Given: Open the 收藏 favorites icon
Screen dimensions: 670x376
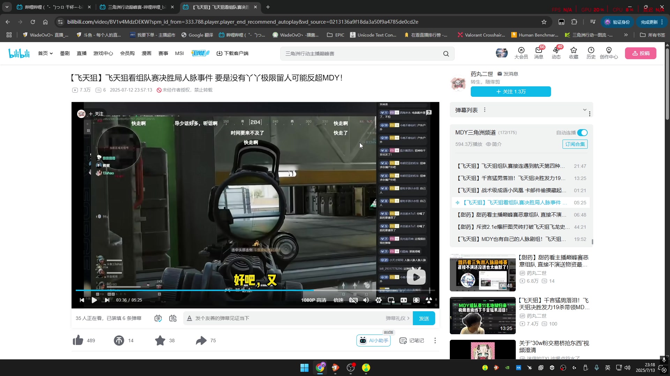Looking at the screenshot, I should pyautogui.click(x=574, y=53).
